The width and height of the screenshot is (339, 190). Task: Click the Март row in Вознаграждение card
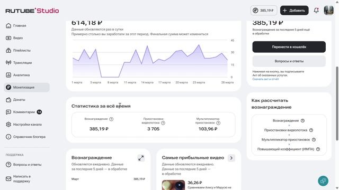point(108,179)
